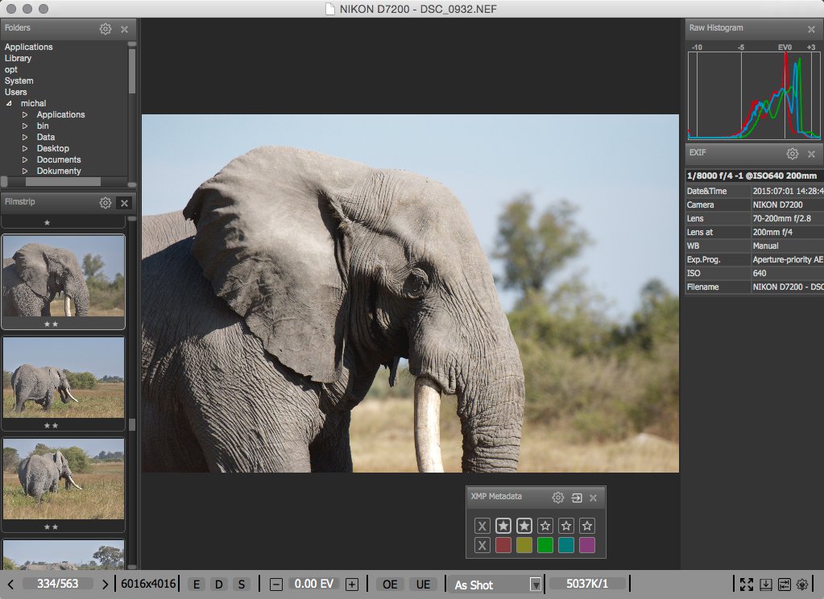Click the fullscreen arrows icon
This screenshot has height=599, width=824.
point(746,585)
